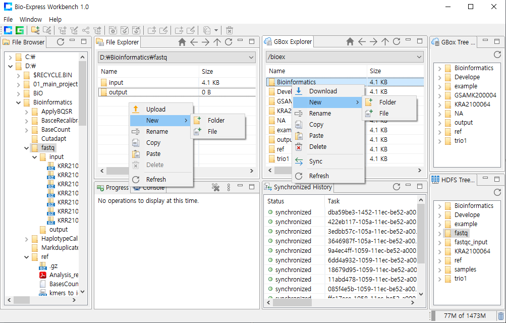This screenshot has width=506, height=323.
Task: Expand GSAMK200004 in GBox Tree
Action: 439,95
